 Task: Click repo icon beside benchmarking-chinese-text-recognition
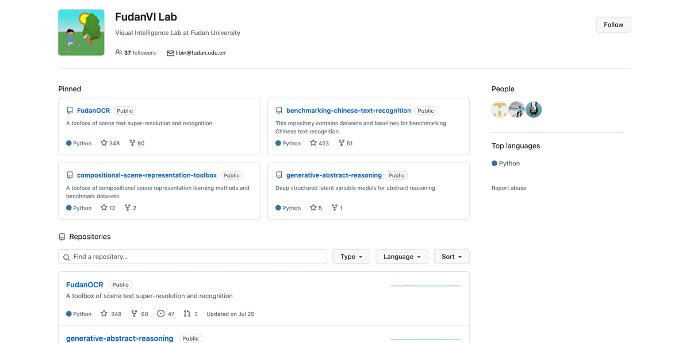click(x=279, y=111)
